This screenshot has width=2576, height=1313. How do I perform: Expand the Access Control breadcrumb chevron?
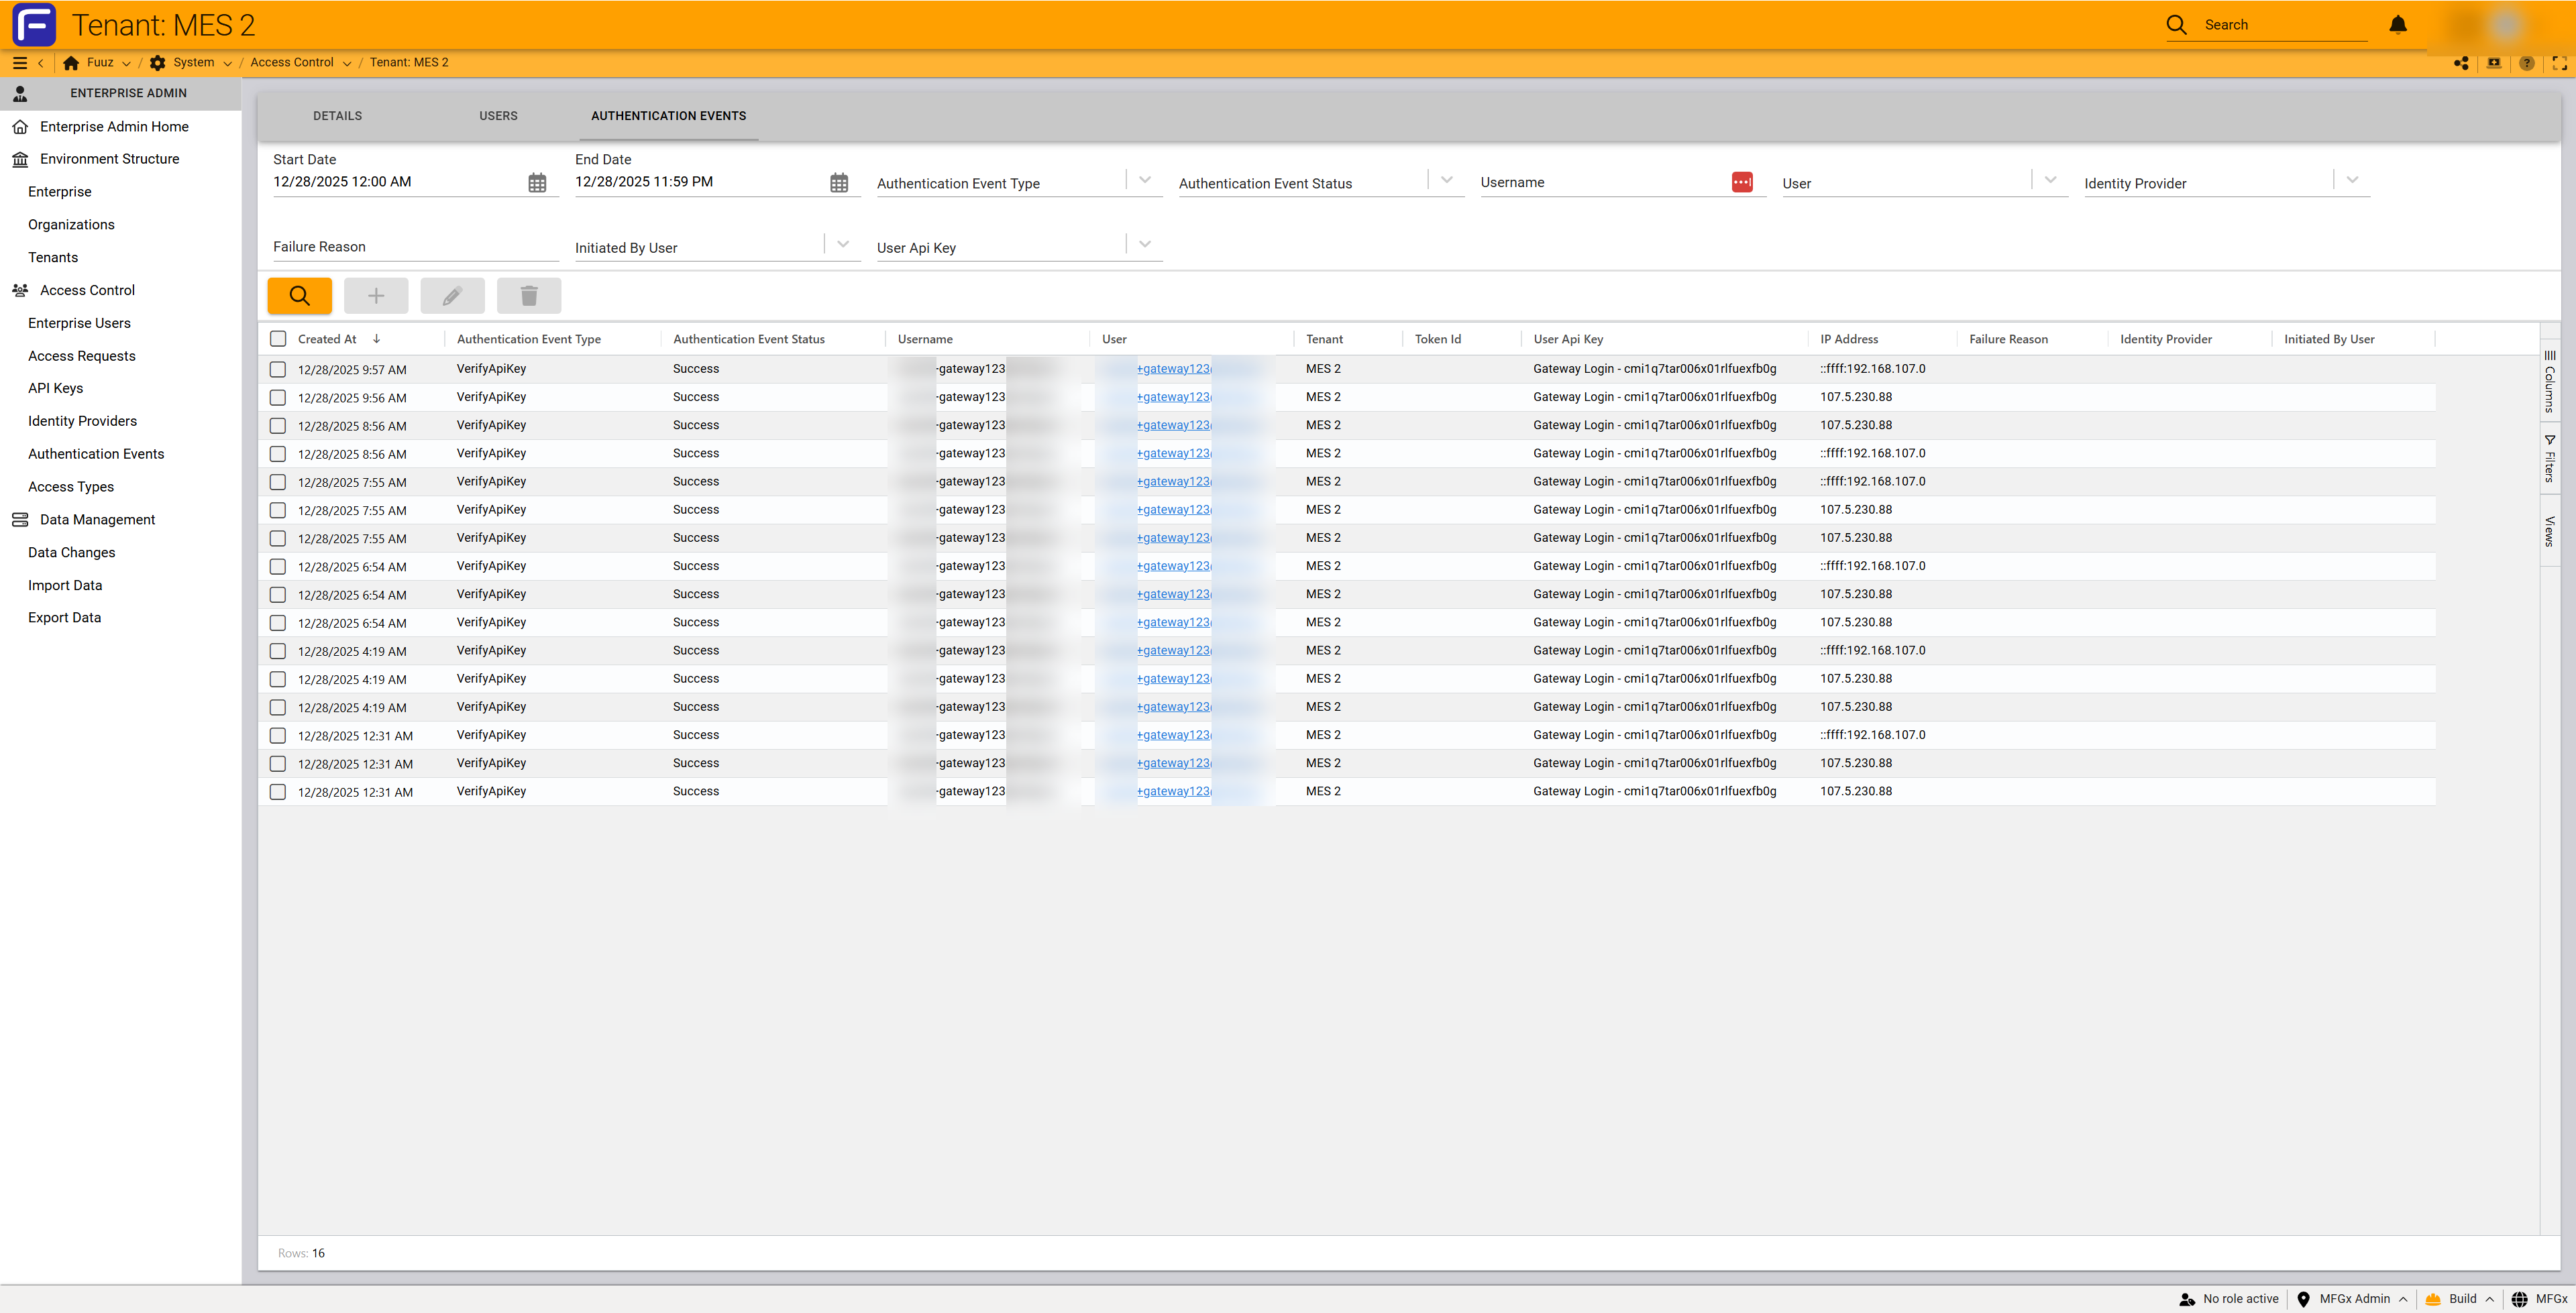(346, 64)
